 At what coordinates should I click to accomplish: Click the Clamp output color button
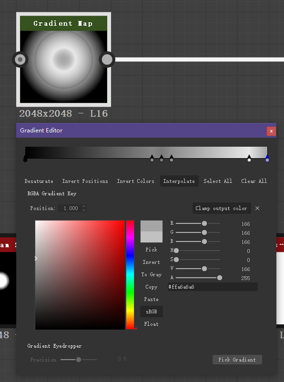click(222, 208)
